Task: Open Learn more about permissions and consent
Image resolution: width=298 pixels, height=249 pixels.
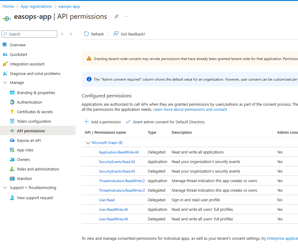Action: pyautogui.click(x=190, y=110)
